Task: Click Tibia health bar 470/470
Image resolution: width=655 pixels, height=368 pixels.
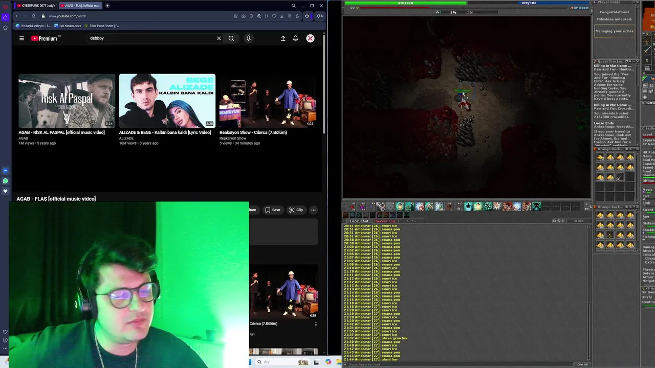Action: 405,3
